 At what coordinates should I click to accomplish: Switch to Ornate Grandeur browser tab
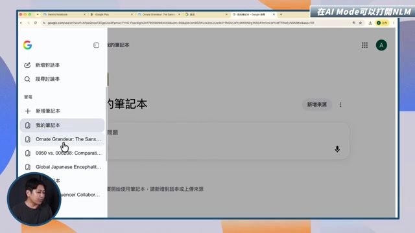click(159, 14)
